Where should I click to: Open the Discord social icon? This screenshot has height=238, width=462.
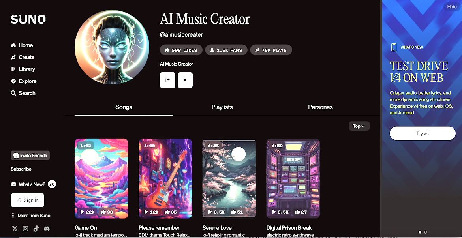47,229
